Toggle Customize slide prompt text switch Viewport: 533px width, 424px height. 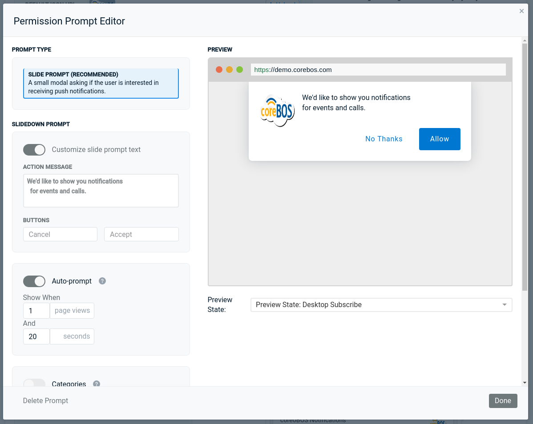(x=34, y=150)
